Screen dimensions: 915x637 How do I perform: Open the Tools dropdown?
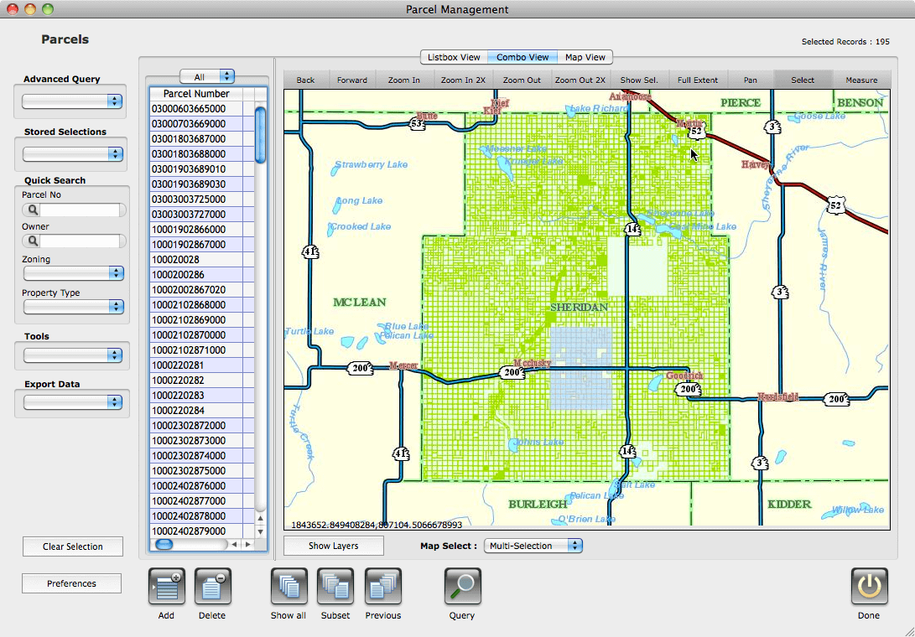click(72, 355)
